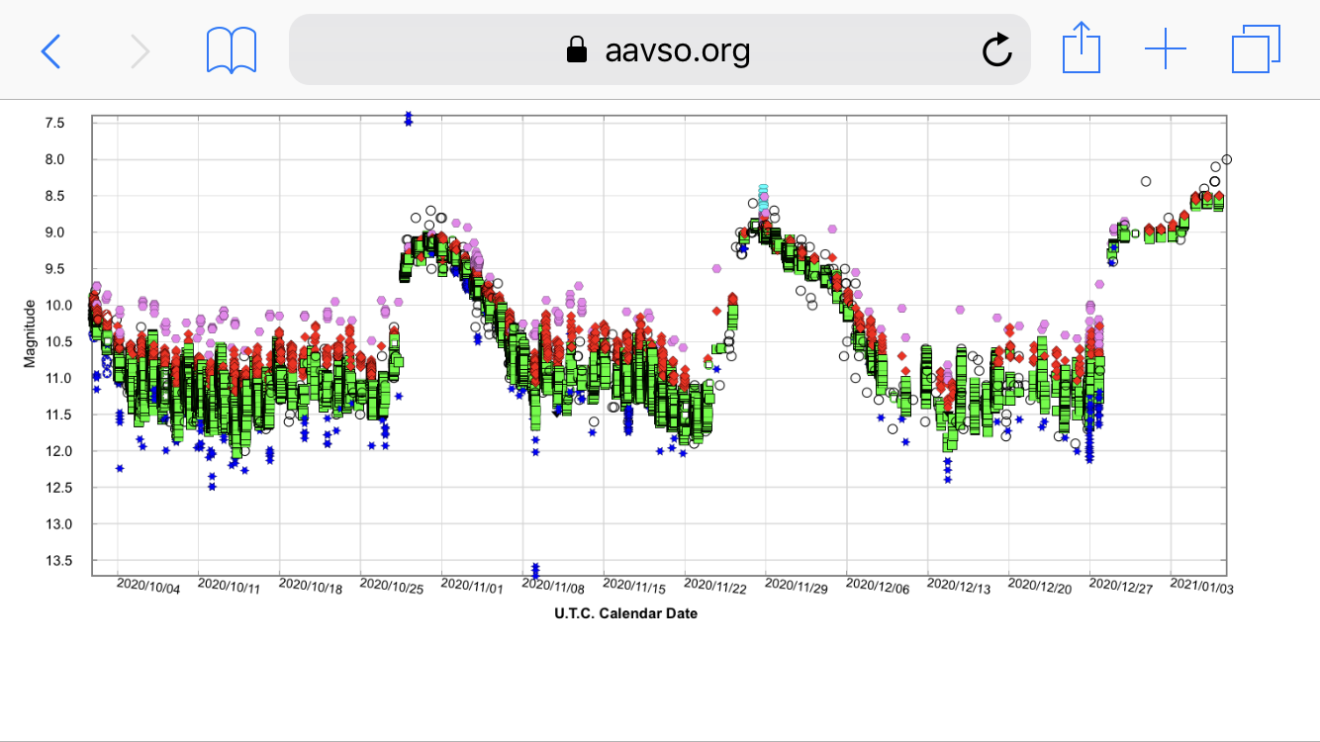Tap the padlock icon in address bar

[576, 49]
